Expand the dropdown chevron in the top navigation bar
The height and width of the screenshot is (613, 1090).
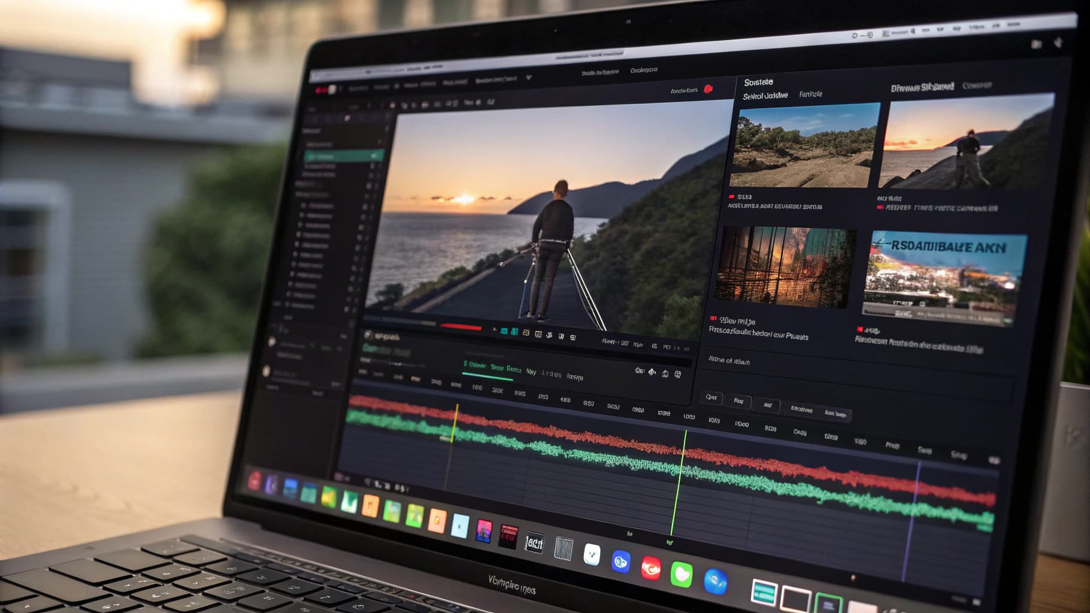point(528,78)
